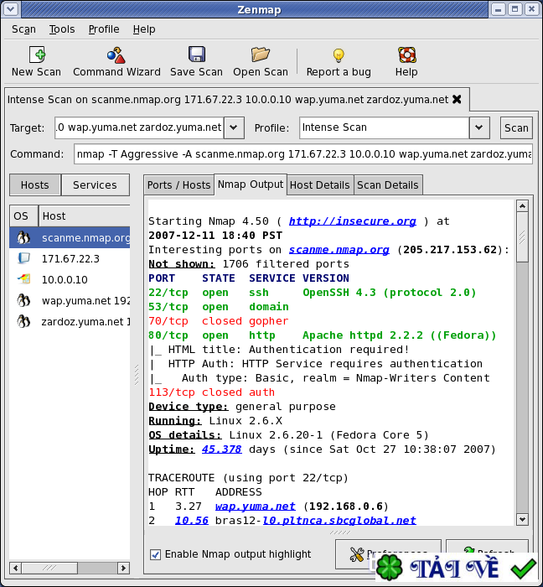Toggle Enable Nmap output highlight checkbox
The width and height of the screenshot is (543, 587).
tap(155, 554)
